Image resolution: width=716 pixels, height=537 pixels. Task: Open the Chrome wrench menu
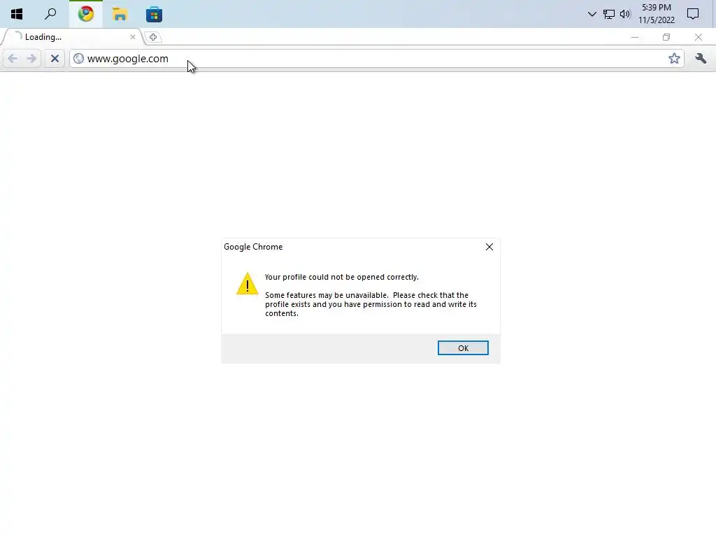[x=701, y=59]
